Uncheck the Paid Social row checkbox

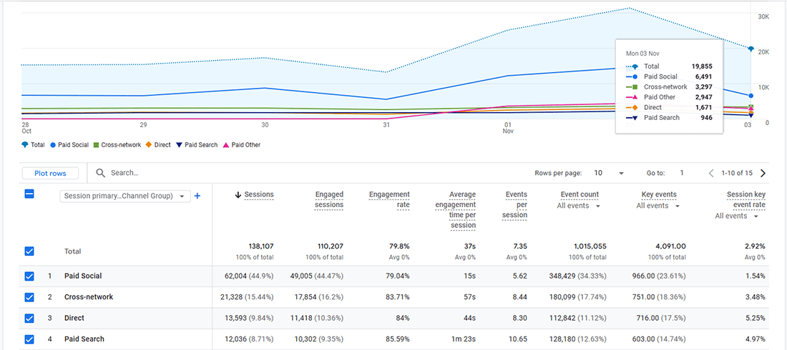click(x=29, y=276)
